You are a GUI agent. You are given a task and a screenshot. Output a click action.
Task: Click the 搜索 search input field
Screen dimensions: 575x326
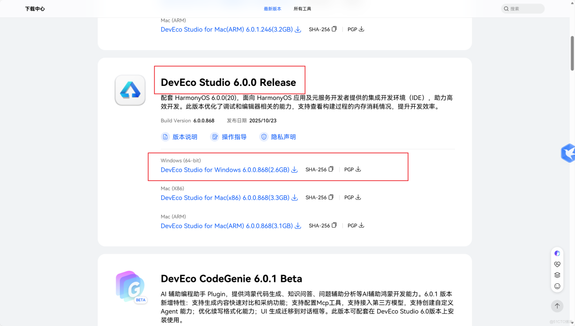[x=523, y=8]
